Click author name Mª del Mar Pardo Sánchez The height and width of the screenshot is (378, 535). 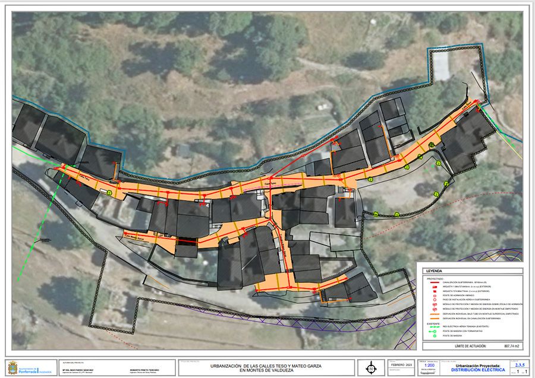[x=78, y=369]
